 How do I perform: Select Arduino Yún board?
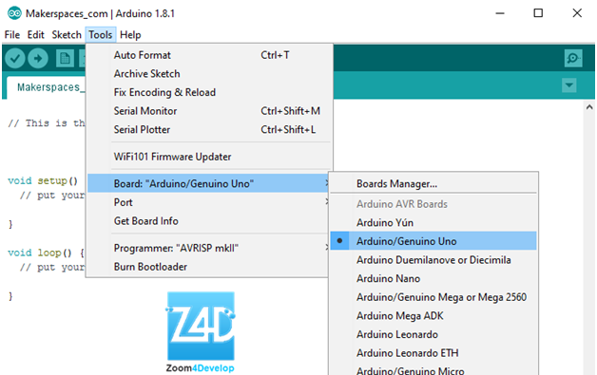(x=433, y=222)
